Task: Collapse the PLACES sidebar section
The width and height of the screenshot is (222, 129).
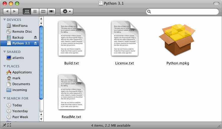Action: click(4, 66)
